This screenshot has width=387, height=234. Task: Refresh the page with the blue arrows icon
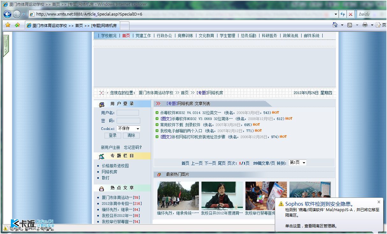click(x=343, y=14)
